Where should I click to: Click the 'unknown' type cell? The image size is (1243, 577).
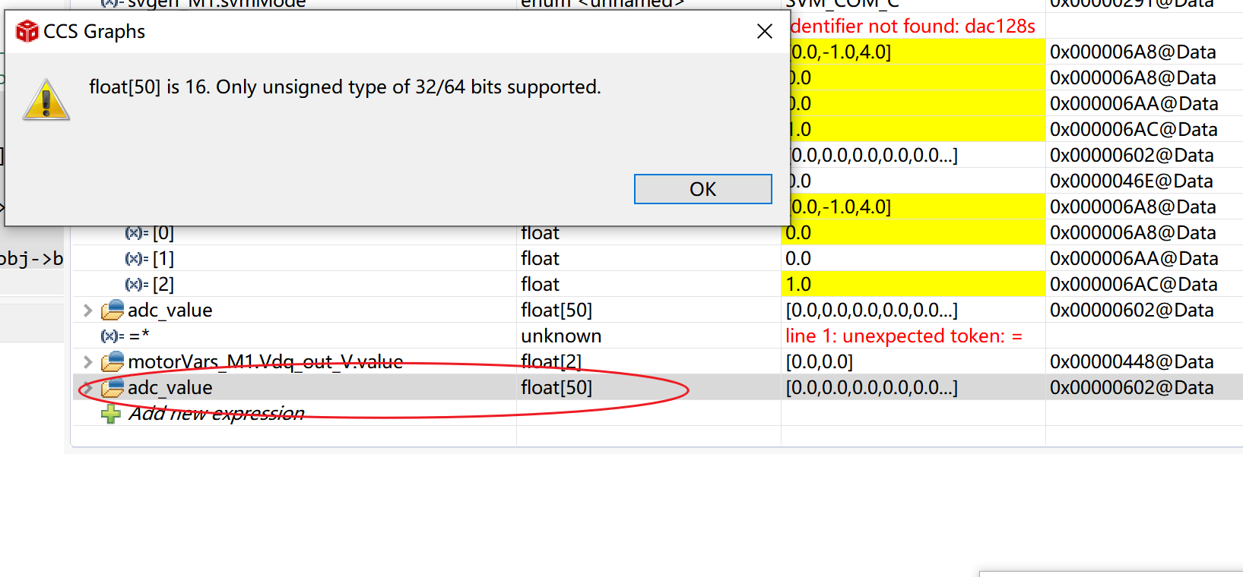click(561, 336)
